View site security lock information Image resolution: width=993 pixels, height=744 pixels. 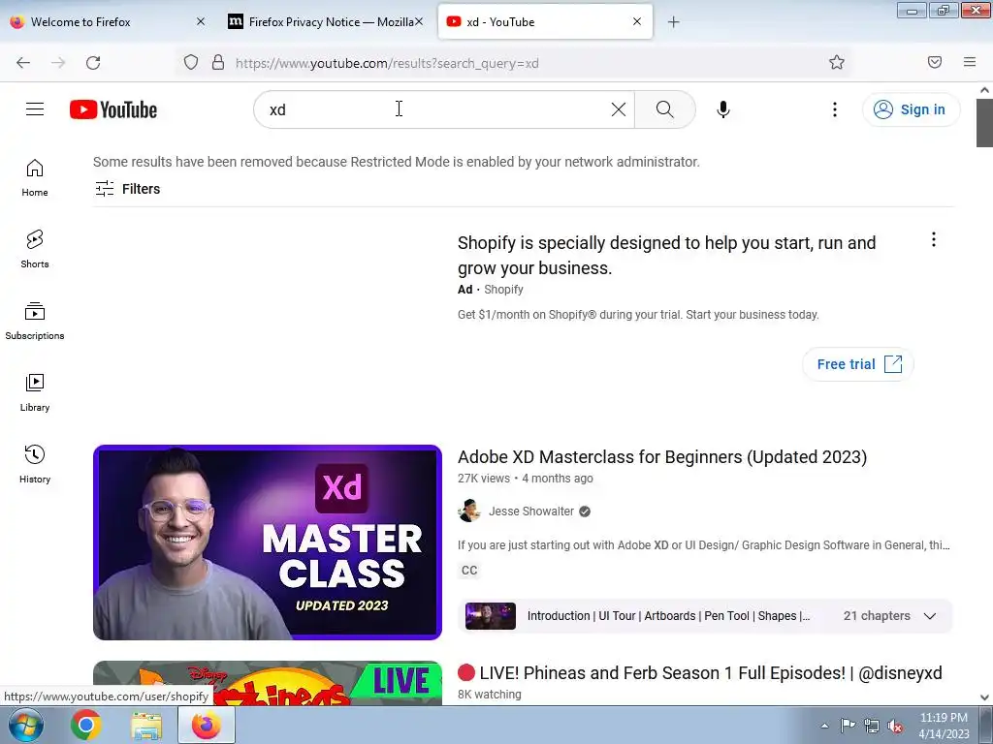pos(218,63)
